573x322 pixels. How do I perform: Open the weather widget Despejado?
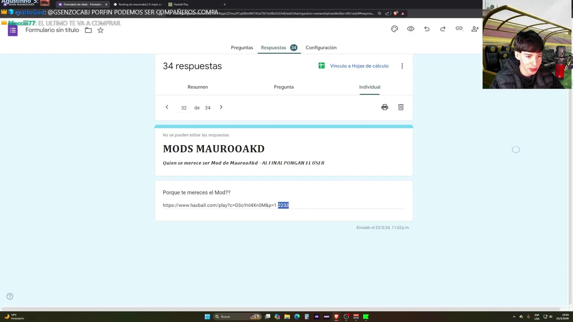[13, 317]
